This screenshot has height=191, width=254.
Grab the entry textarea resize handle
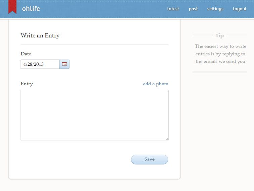[167, 139]
